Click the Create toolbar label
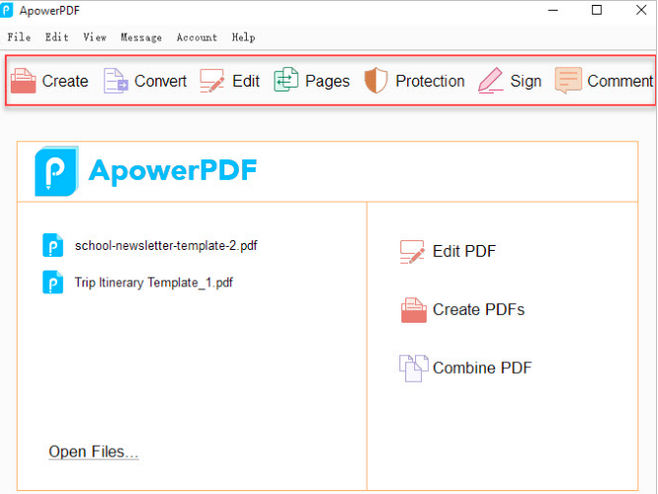The width and height of the screenshot is (658, 494). (65, 81)
